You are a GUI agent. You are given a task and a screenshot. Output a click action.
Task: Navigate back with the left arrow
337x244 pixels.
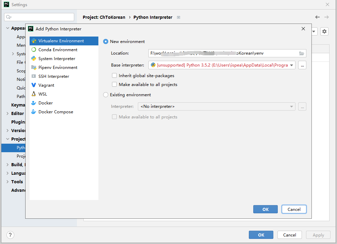point(318,17)
